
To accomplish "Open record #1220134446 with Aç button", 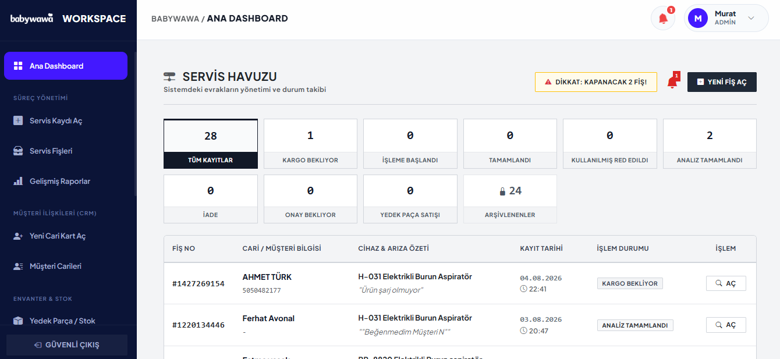I will (x=726, y=325).
